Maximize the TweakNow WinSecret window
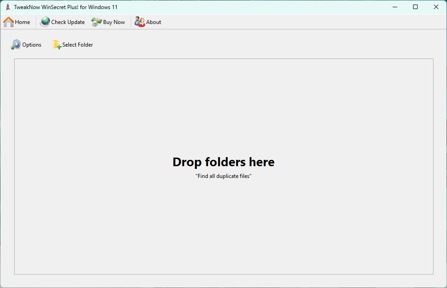This screenshot has width=447, height=288. pyautogui.click(x=415, y=7)
